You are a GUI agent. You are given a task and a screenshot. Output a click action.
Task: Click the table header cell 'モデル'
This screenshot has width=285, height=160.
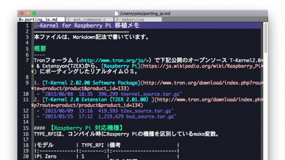click(45, 145)
